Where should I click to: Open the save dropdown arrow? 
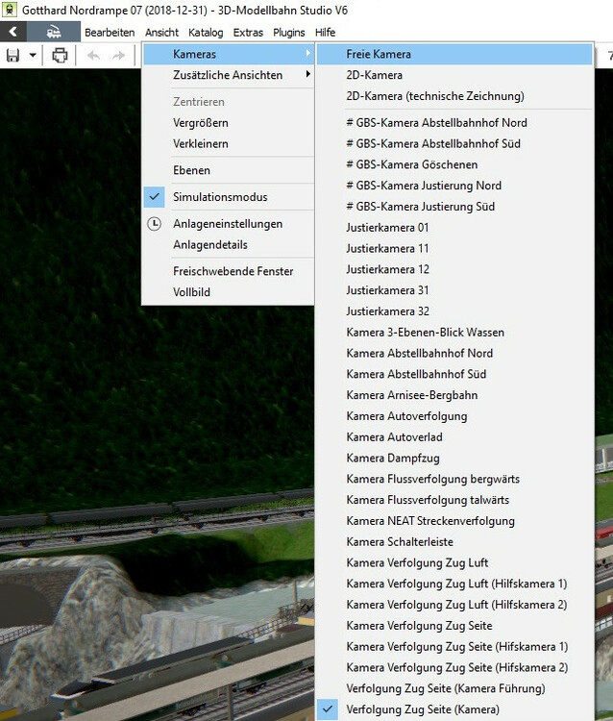pyautogui.click(x=33, y=56)
